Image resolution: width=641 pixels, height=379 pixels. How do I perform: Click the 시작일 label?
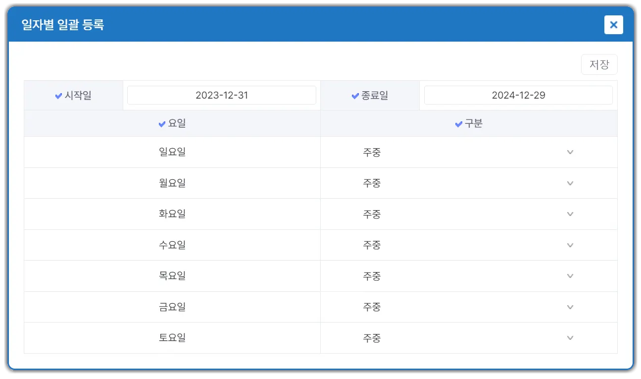pyautogui.click(x=78, y=96)
